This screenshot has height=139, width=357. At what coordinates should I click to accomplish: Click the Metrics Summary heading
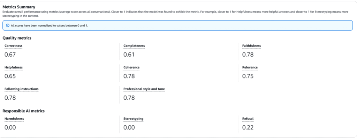click(19, 7)
